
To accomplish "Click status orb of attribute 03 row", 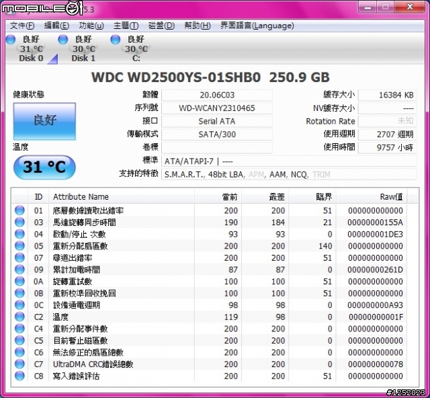I will tap(19, 222).
